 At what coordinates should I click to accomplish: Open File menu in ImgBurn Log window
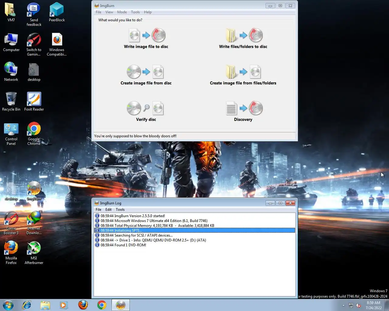(98, 210)
